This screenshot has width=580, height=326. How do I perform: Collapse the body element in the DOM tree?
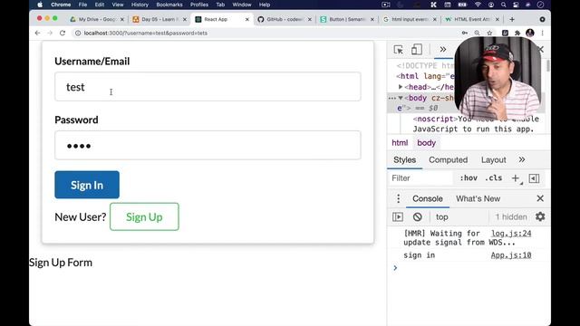coord(401,98)
